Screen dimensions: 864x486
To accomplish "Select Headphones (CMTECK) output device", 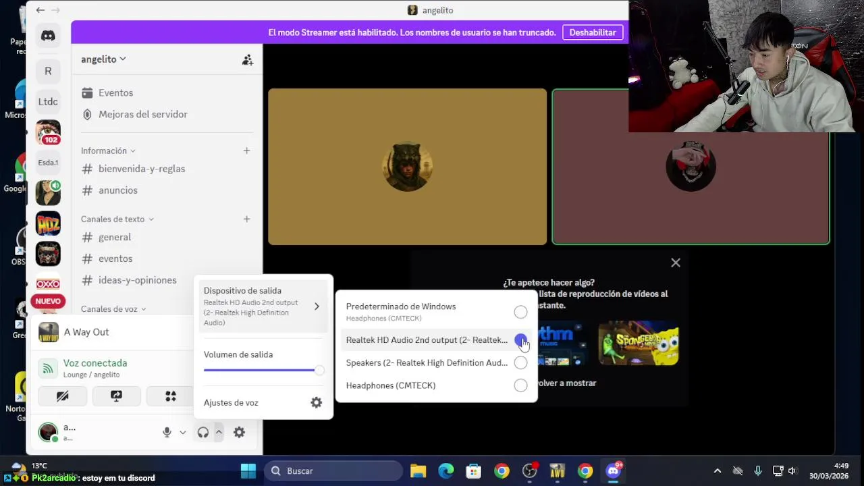I will pyautogui.click(x=436, y=385).
